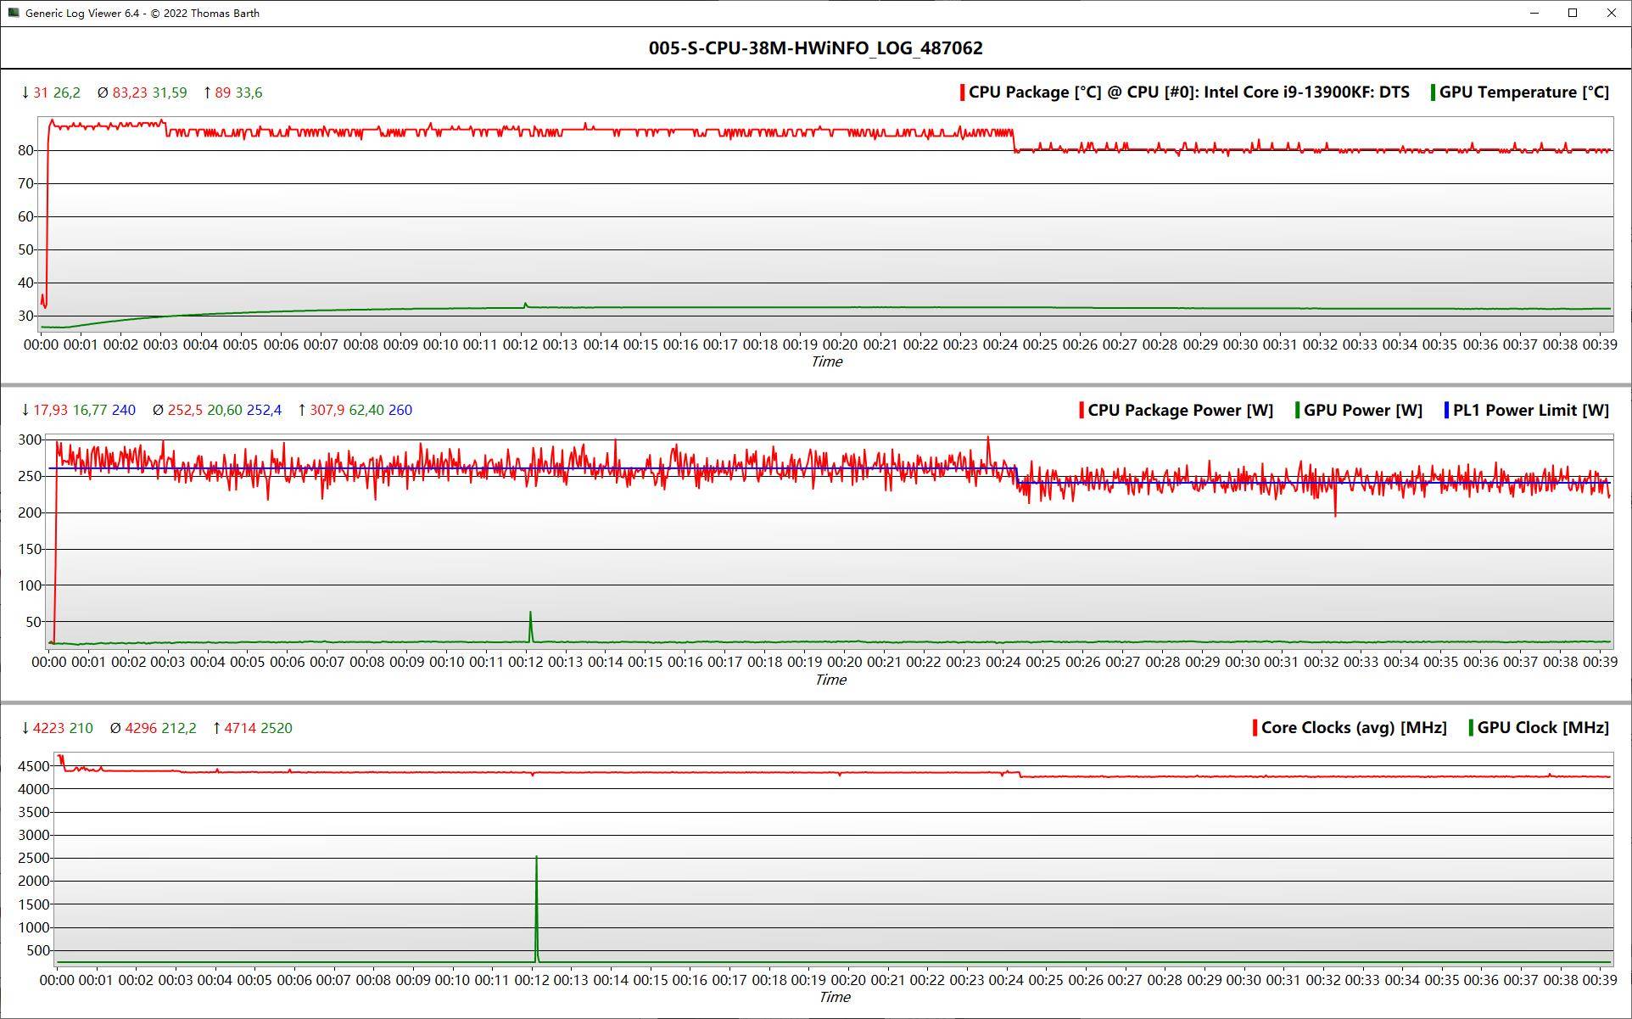The image size is (1632, 1019).
Task: Click the power chart average symbol icon
Action: [x=158, y=410]
